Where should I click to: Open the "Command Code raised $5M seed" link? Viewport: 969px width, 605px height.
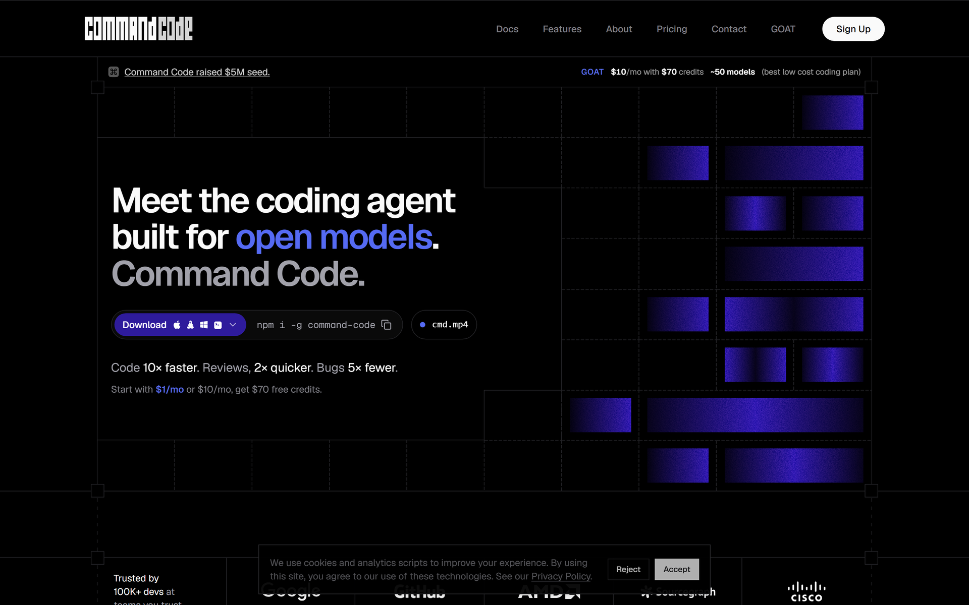coord(197,72)
